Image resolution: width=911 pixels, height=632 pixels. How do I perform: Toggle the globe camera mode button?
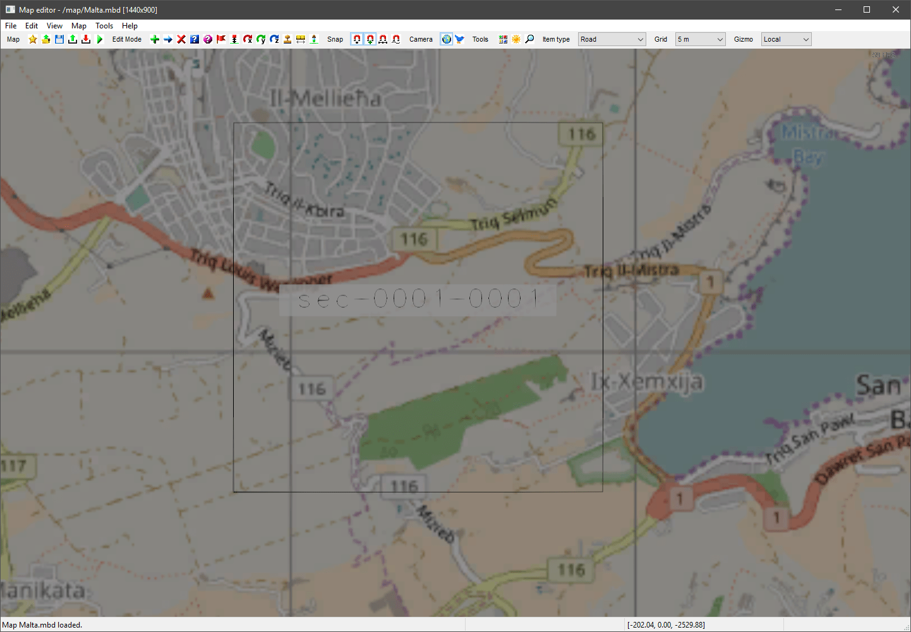[x=447, y=39]
